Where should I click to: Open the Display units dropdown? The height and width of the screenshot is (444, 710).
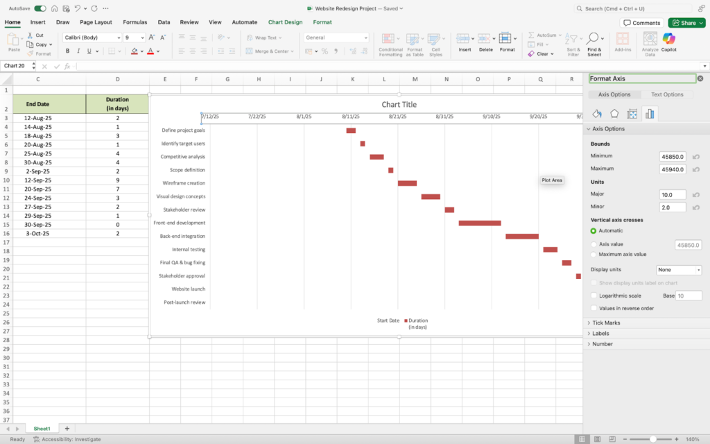tap(679, 270)
